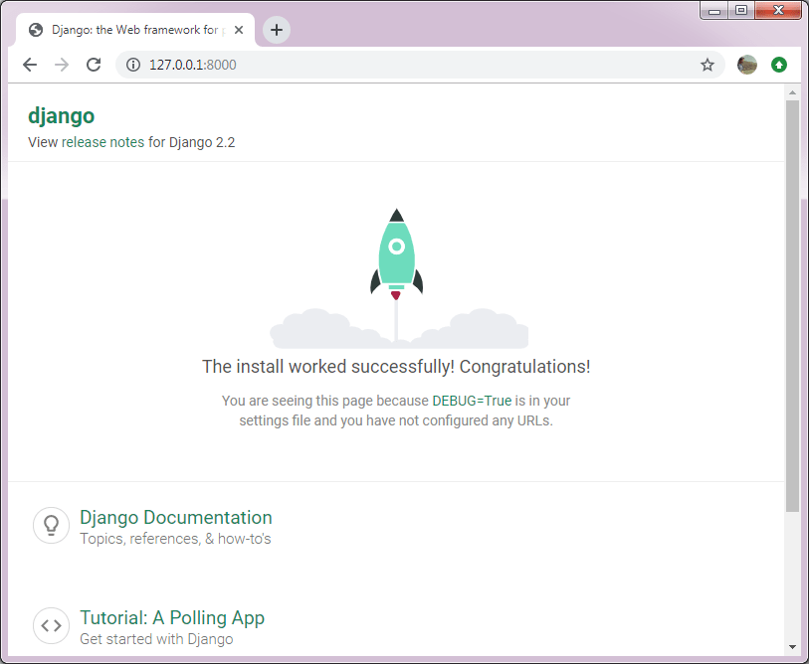Click 'Topics, references, & how-to's' text
The image size is (809, 664).
tap(175, 539)
